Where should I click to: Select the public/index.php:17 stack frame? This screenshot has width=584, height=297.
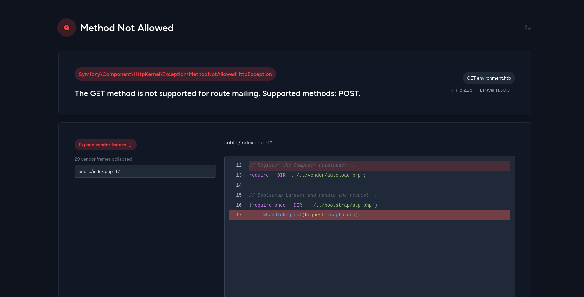pos(145,171)
